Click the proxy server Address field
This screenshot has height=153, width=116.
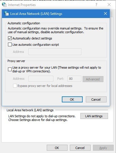point(41,79)
